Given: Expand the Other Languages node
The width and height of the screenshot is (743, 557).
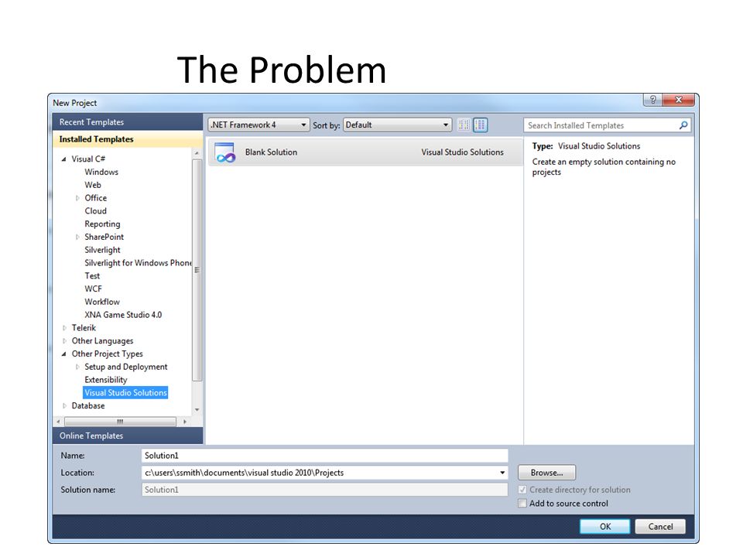Looking at the screenshot, I should (64, 341).
